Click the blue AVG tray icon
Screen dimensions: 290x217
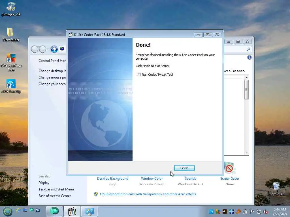pos(211,212)
